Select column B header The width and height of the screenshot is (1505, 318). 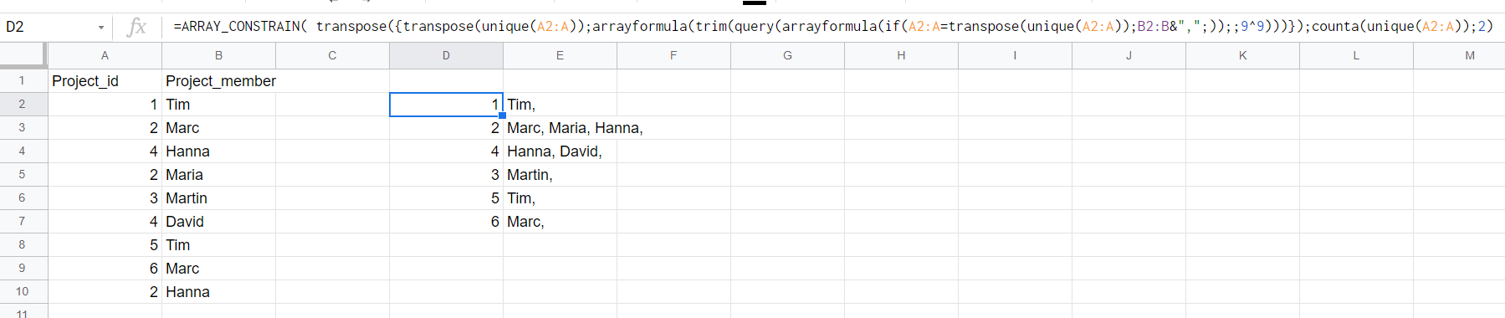pyautogui.click(x=218, y=55)
